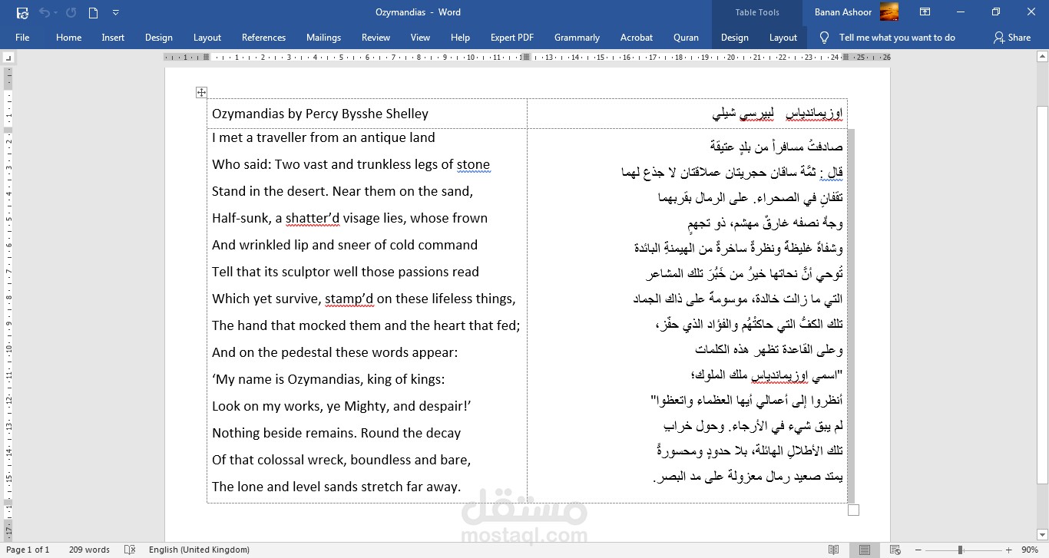1049x558 pixels.
Task: Click line 'Stand in the desert. Near them on the sand,'
Action: (x=342, y=191)
